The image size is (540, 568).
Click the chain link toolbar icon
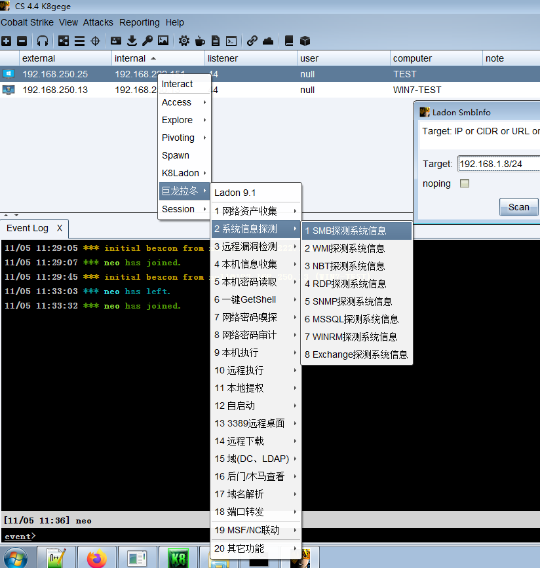(x=252, y=41)
